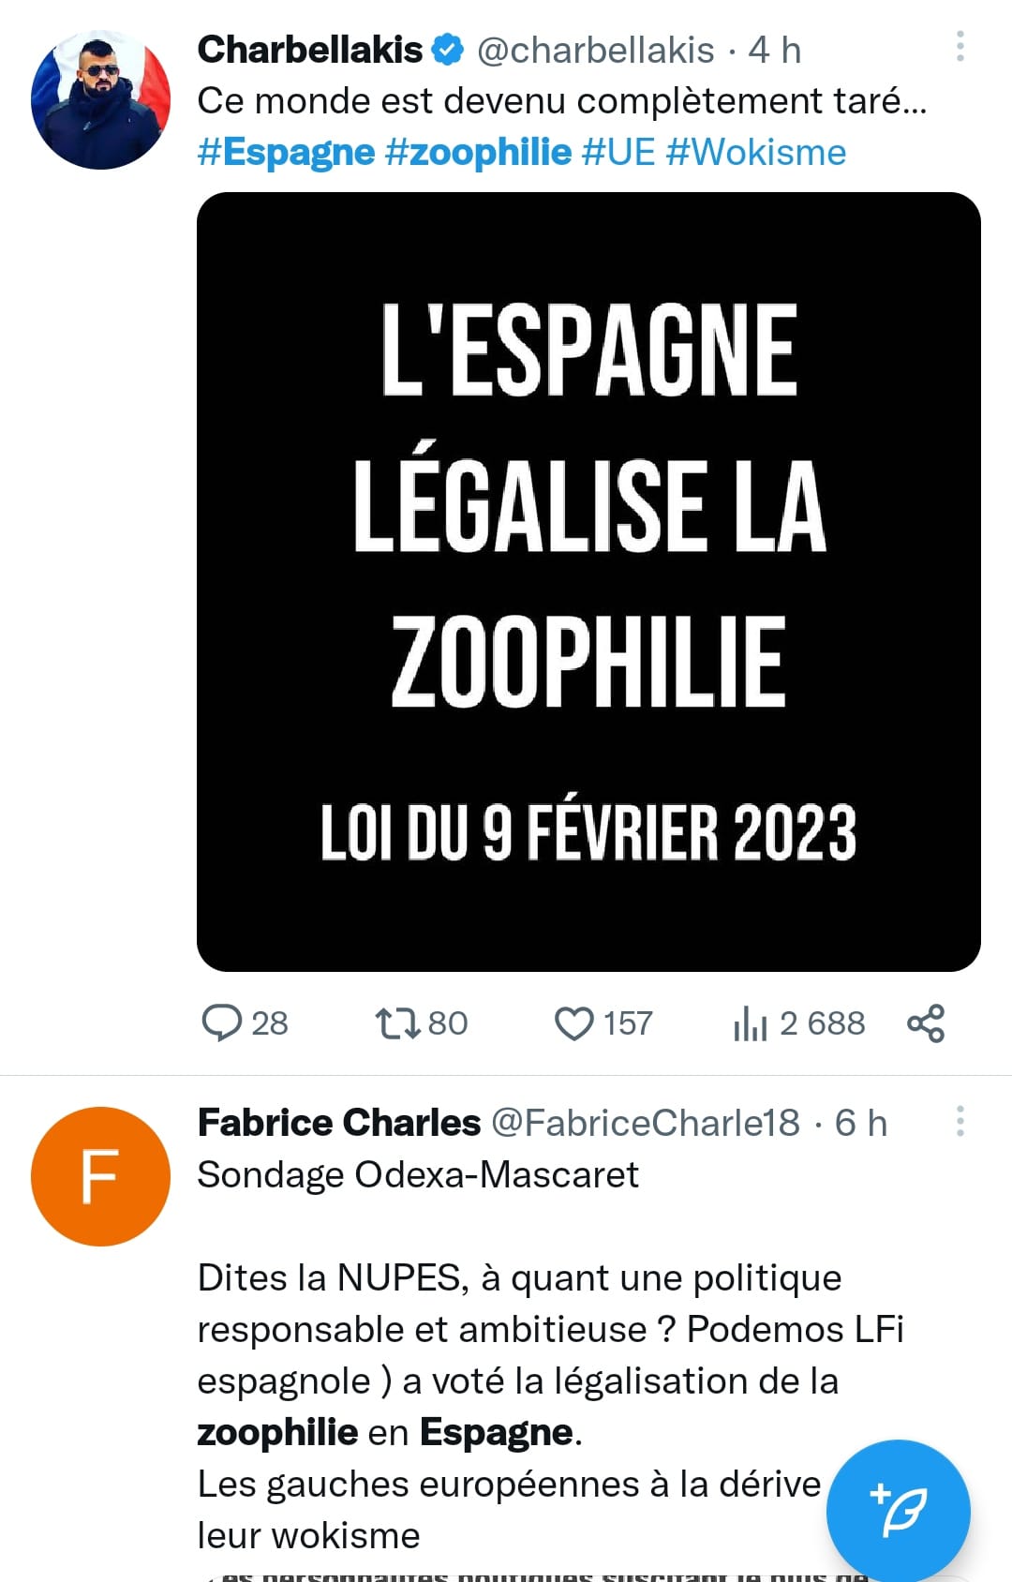Click verified badge next to Charbellakis
The height and width of the screenshot is (1582, 1012).
point(448,50)
